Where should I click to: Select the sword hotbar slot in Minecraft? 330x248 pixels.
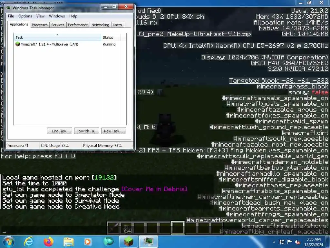[113, 228]
